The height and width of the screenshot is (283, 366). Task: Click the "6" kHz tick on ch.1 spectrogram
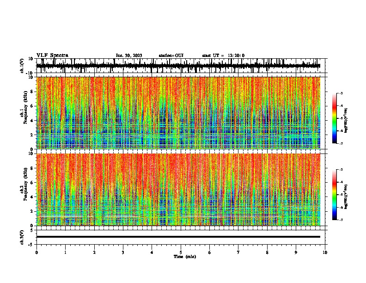click(x=32, y=106)
